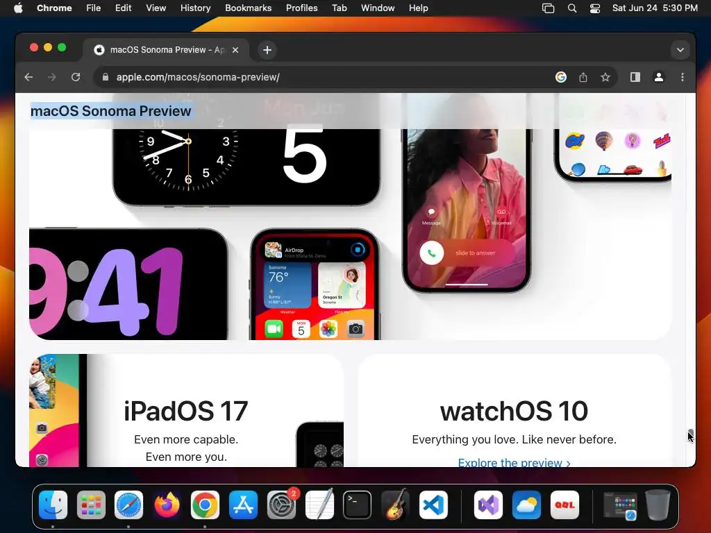Click the AirDrop widgets iPhone image
This screenshot has width=711, height=533.
[x=315, y=285]
